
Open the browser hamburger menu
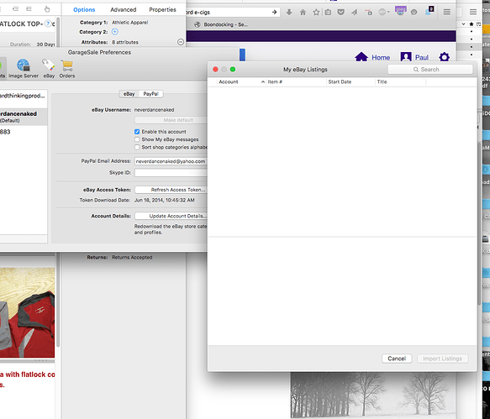pos(447,12)
